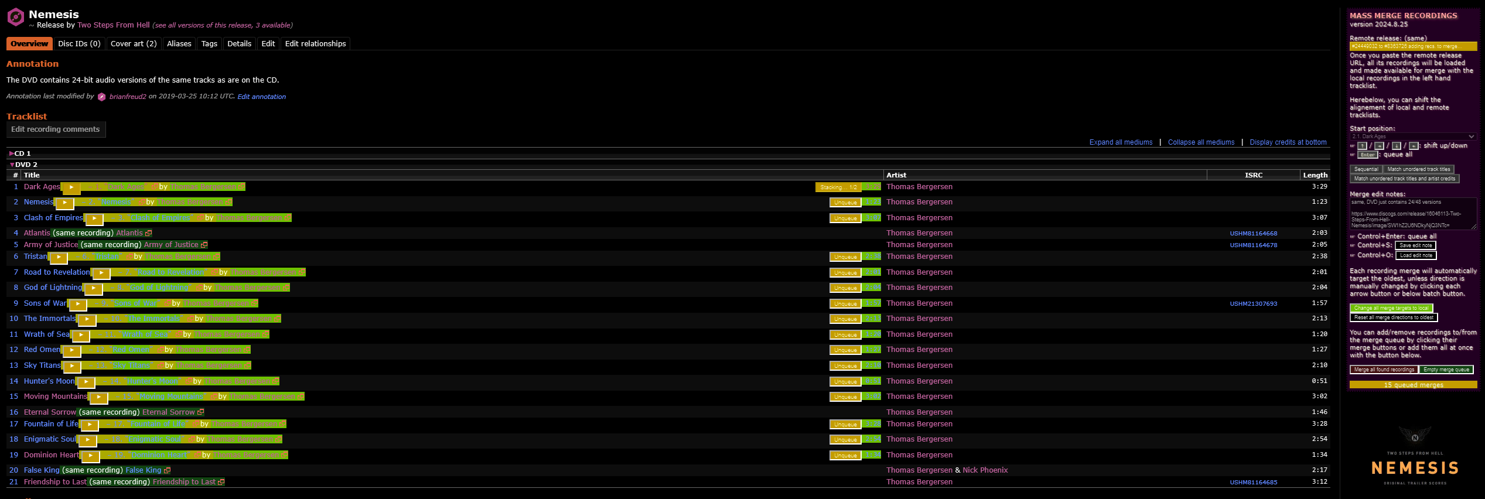Click the Sequential matching button

point(1366,169)
